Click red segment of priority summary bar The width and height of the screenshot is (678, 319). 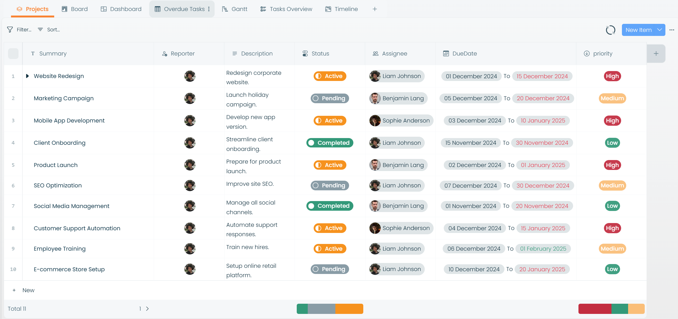pos(595,309)
